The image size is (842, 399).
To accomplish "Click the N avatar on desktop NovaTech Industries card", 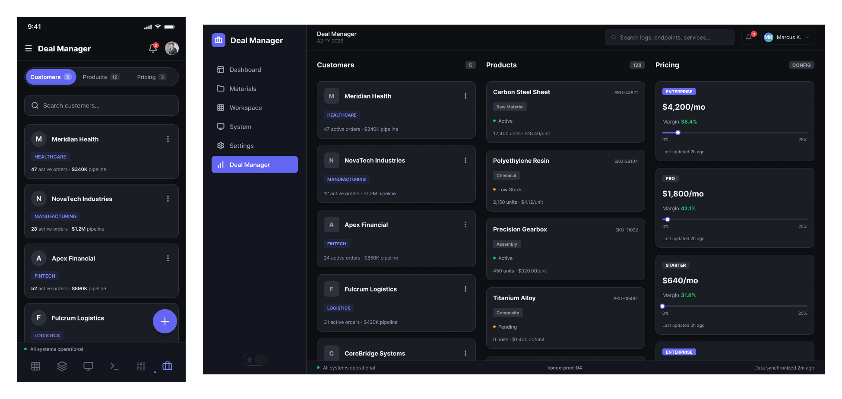I will pyautogui.click(x=332, y=160).
